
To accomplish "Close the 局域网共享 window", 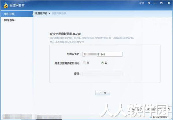I will 169,3.
